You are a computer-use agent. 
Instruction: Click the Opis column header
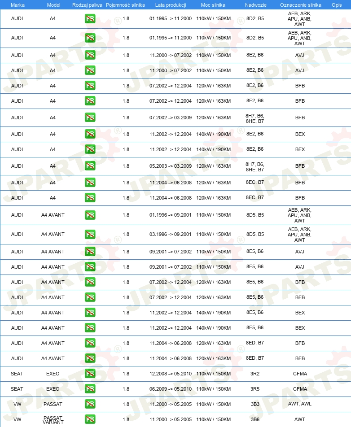click(x=337, y=5)
